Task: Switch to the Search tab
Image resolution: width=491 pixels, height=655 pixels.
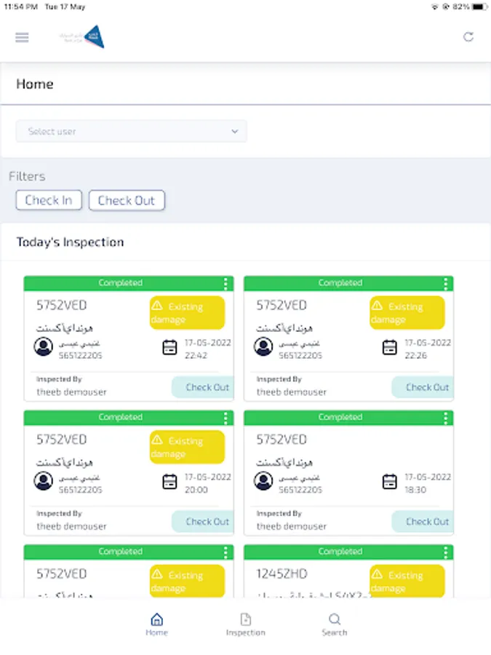Action: tap(335, 624)
